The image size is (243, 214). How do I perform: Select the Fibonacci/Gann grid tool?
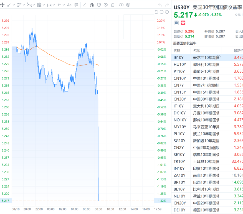pos(39,5)
